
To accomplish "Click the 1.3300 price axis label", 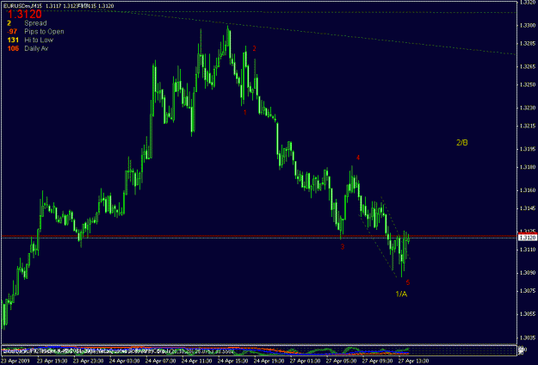I will [526, 26].
